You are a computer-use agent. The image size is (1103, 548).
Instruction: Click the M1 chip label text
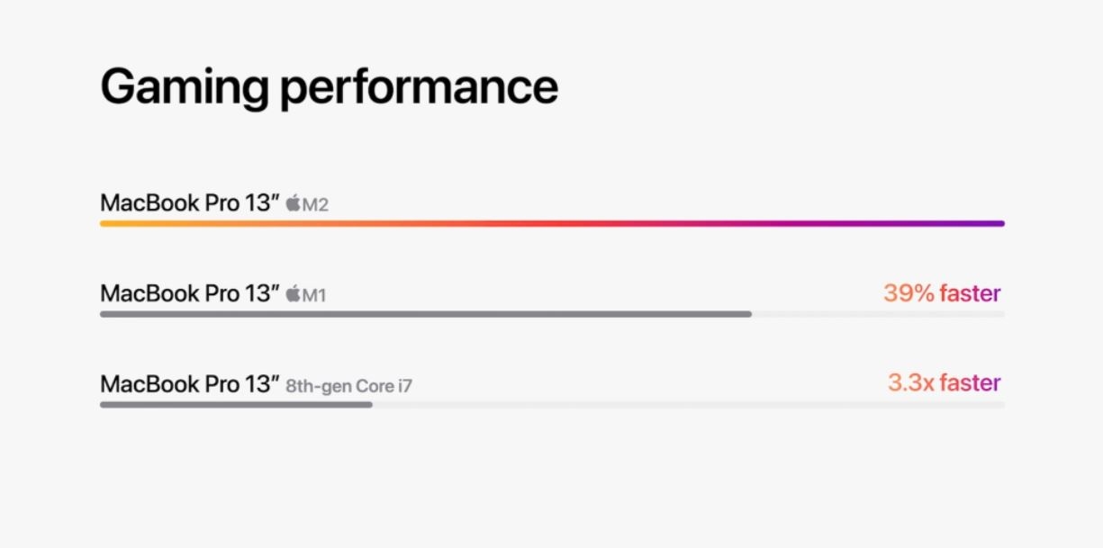[x=314, y=295]
